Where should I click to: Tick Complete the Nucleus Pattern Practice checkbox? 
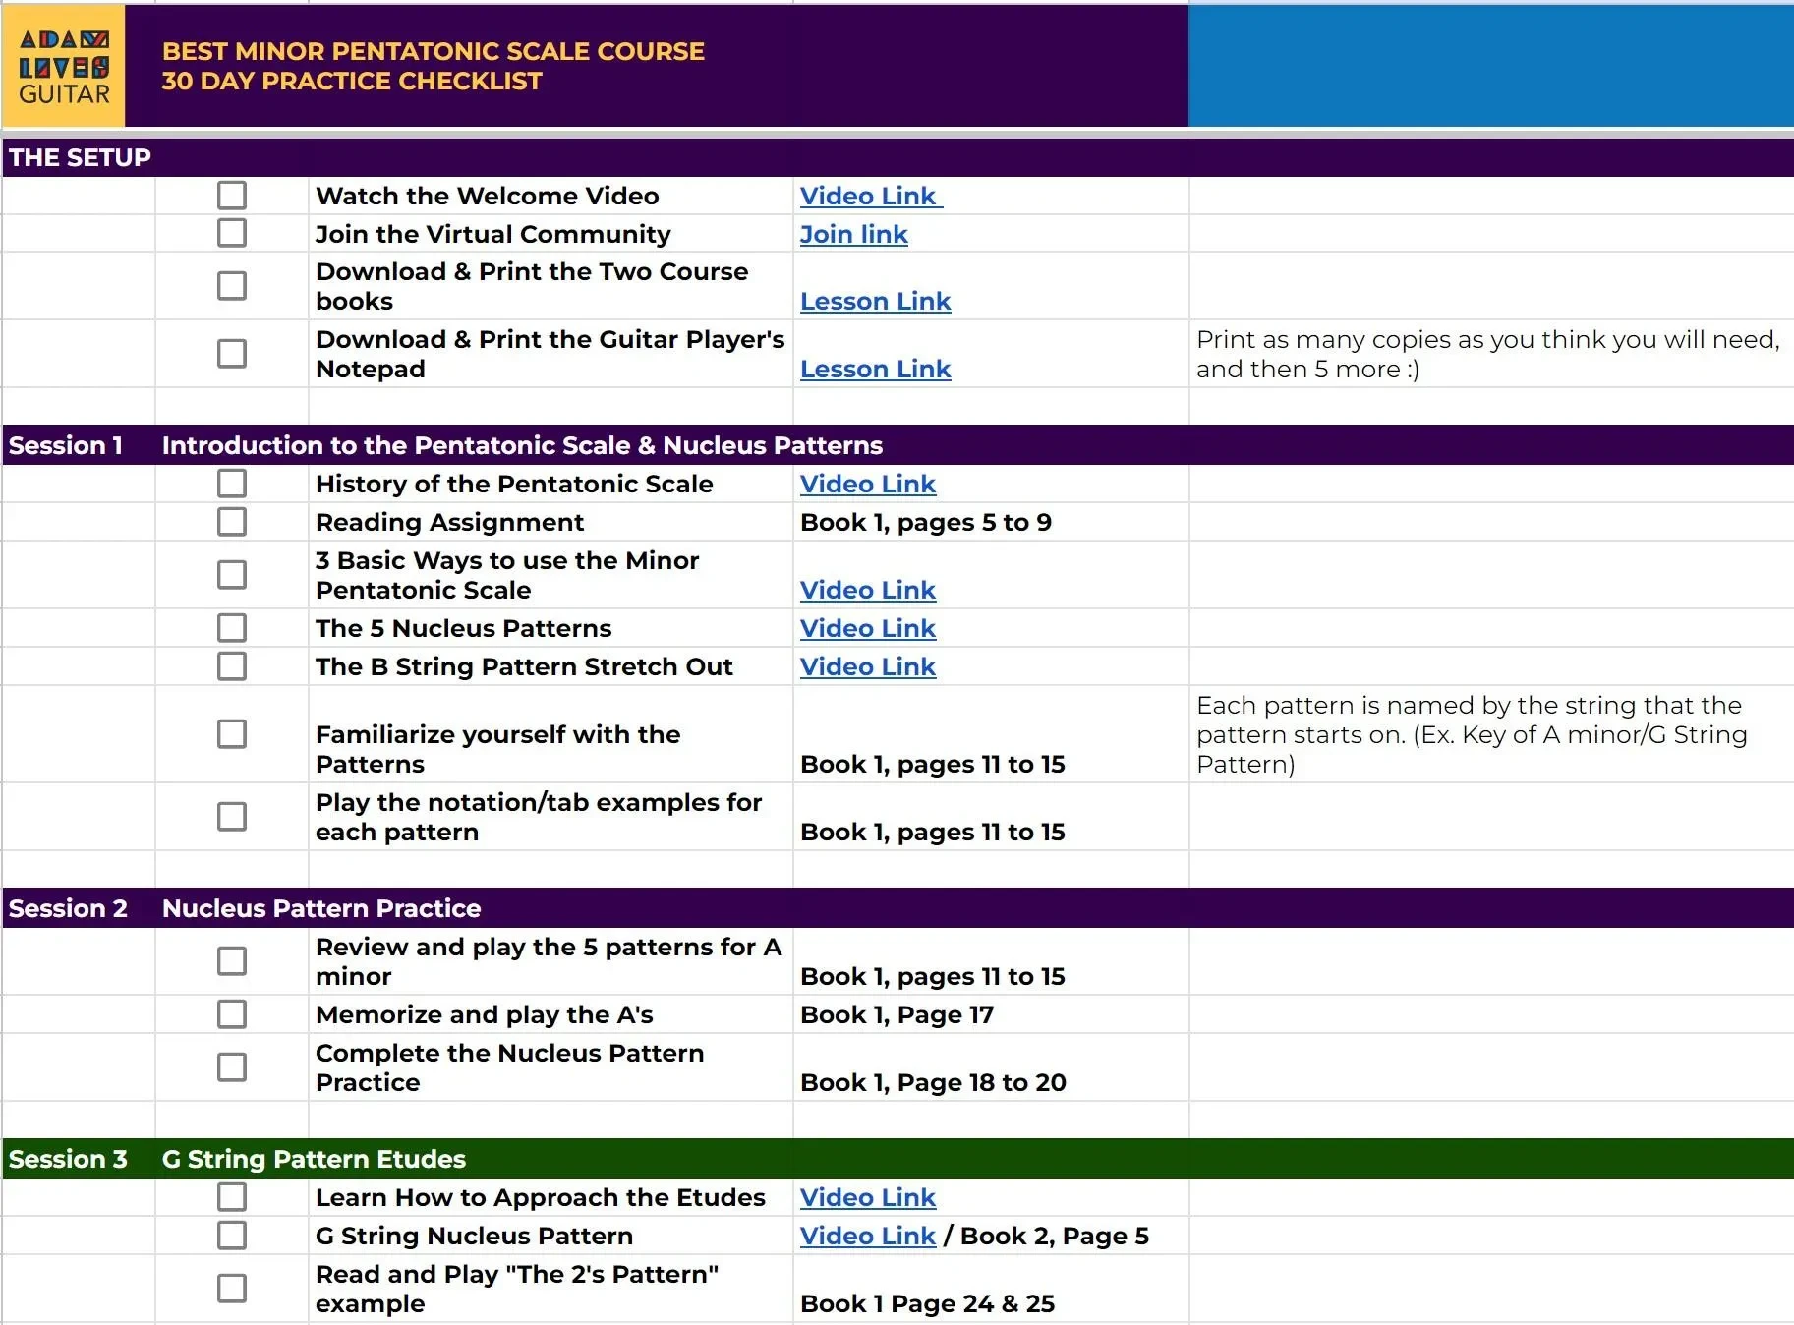tap(232, 1066)
